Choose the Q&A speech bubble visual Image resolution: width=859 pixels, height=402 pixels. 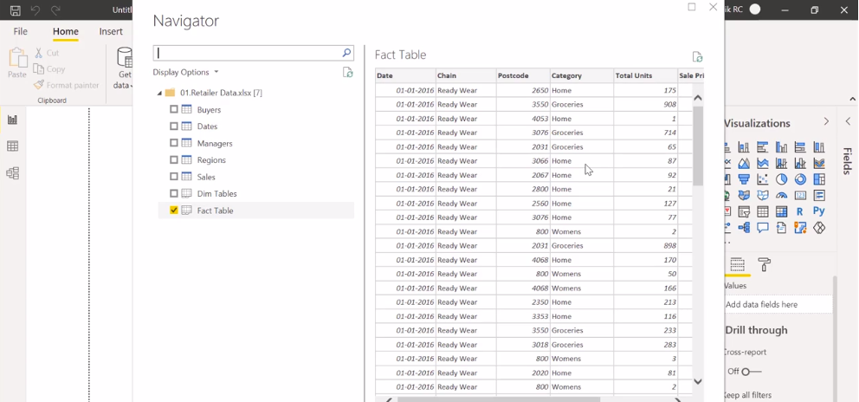(762, 228)
